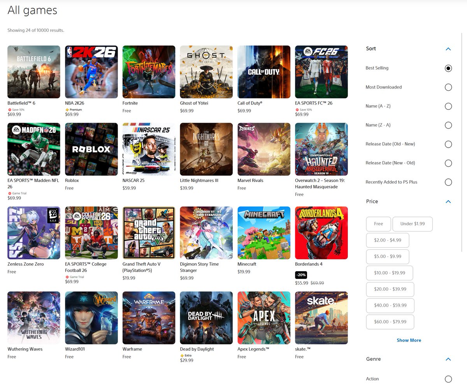Screen dimensions: 467x388
Task: Click the Dead by Daylight Extra PS Plus icon
Action: 182,356
